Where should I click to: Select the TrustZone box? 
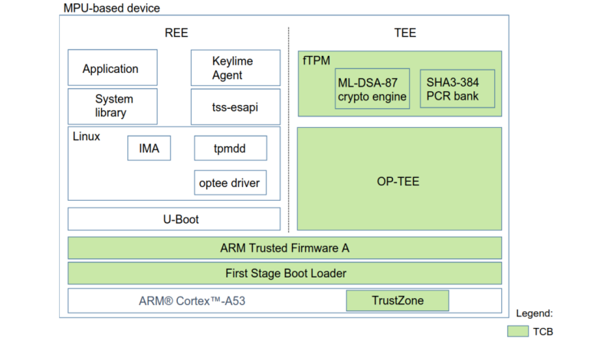[396, 300]
